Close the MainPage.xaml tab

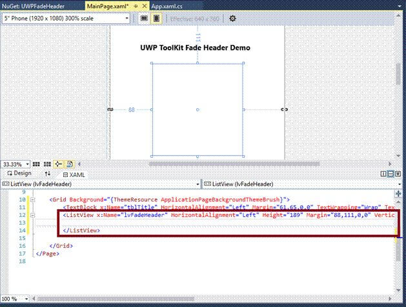[x=145, y=6]
